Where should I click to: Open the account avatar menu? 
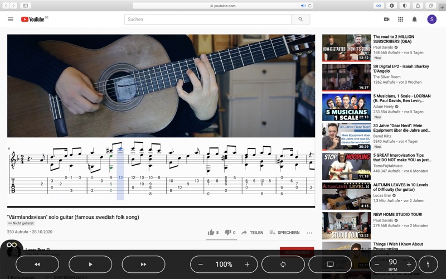click(432, 20)
